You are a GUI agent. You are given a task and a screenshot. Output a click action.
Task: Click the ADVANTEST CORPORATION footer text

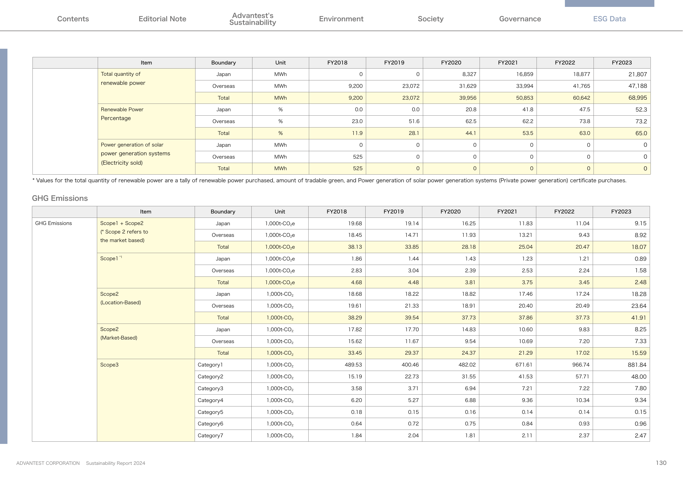(x=48, y=463)
